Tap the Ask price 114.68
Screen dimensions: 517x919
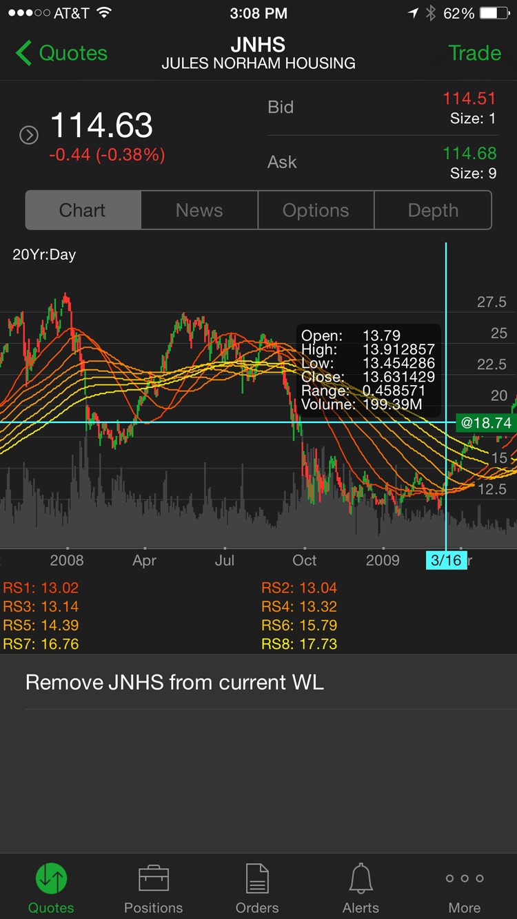point(469,153)
